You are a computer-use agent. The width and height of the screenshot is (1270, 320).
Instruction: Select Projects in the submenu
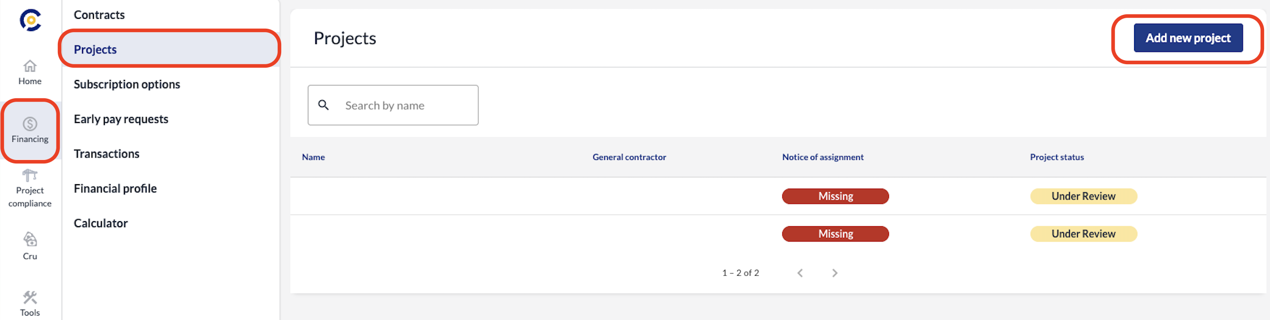[95, 49]
